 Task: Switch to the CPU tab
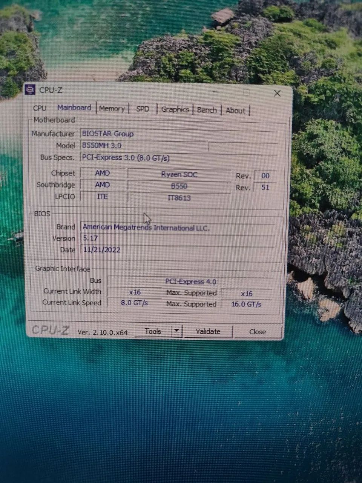click(40, 108)
